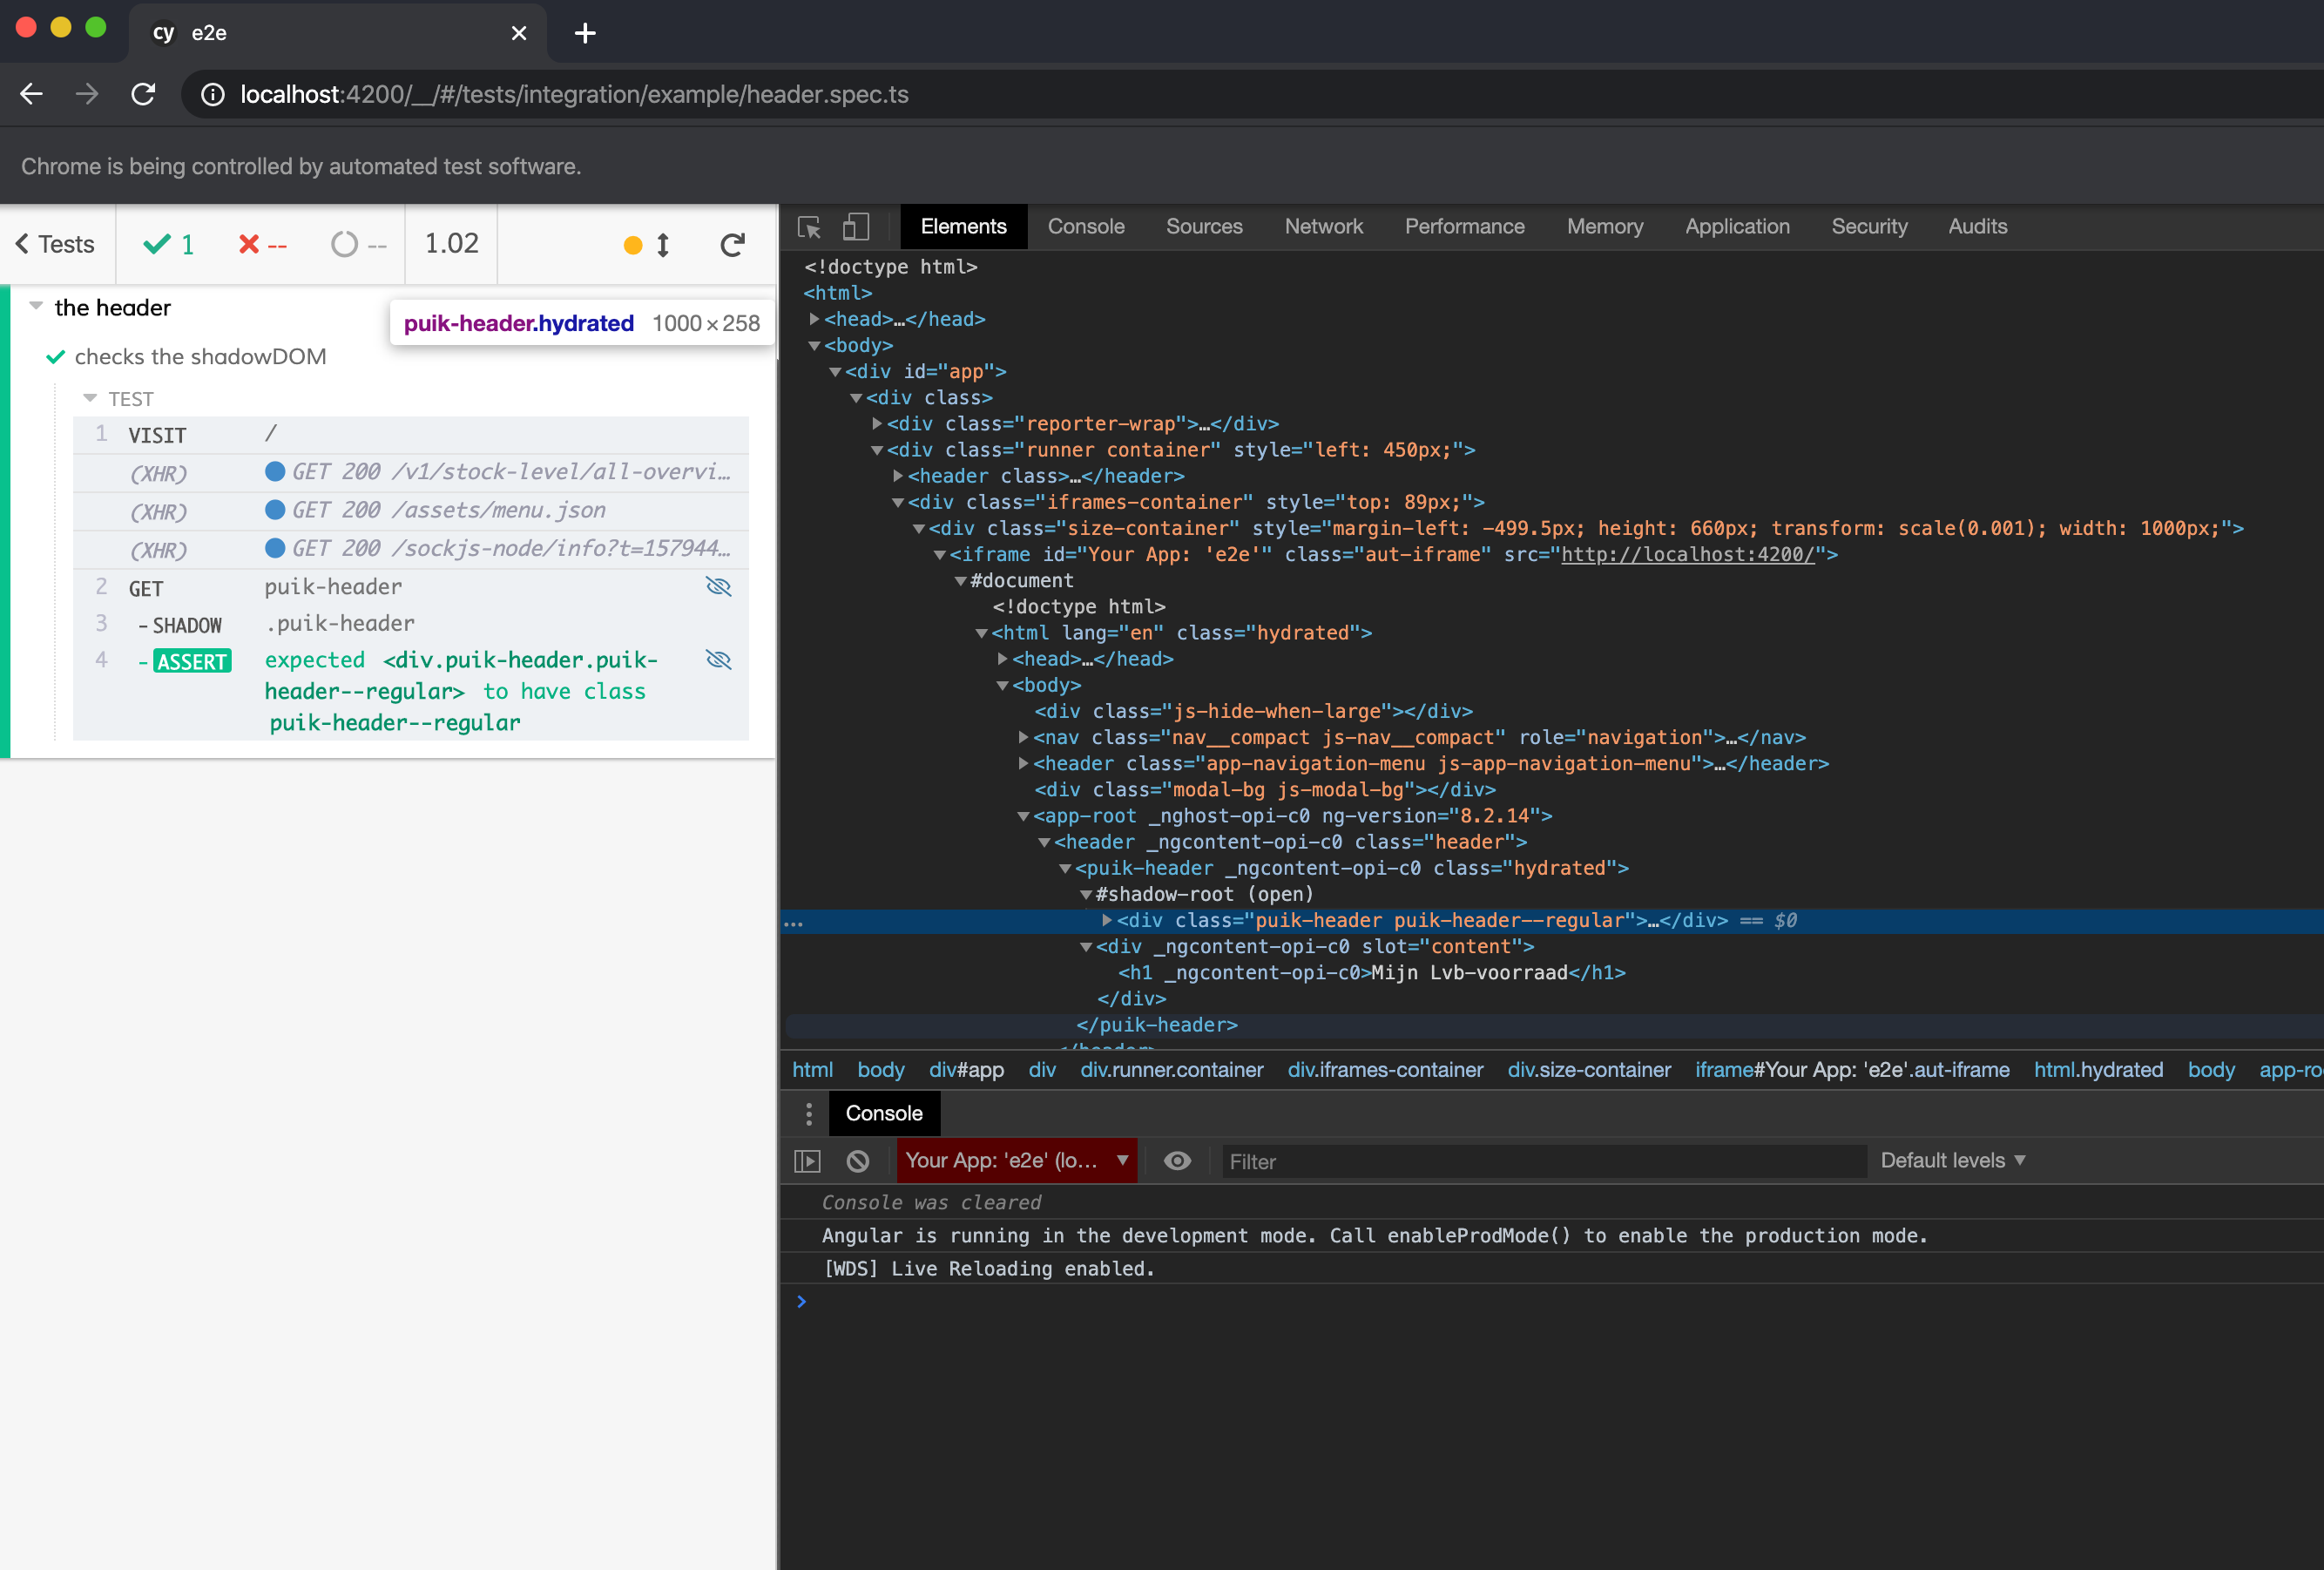Click the clear console icon
2324x1570 pixels.
pos(857,1161)
